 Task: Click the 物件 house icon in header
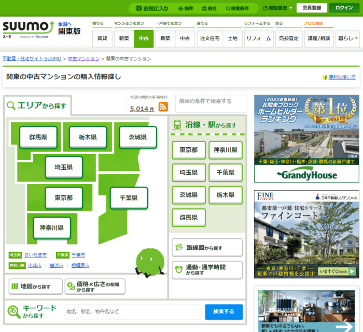pos(181,8)
